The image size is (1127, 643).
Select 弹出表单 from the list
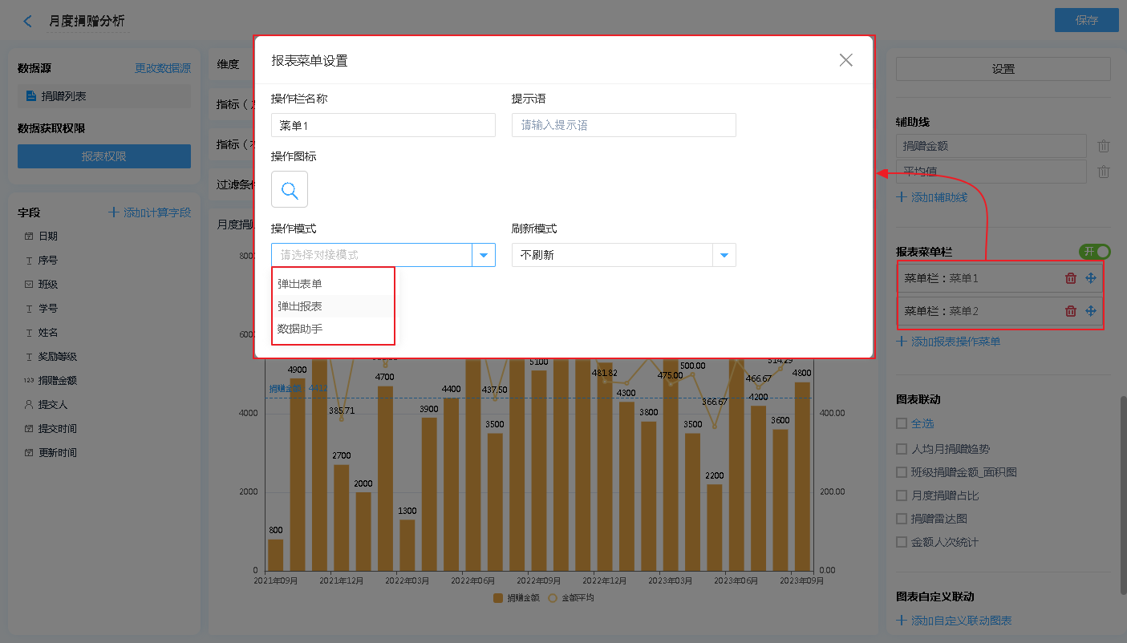pyautogui.click(x=300, y=284)
